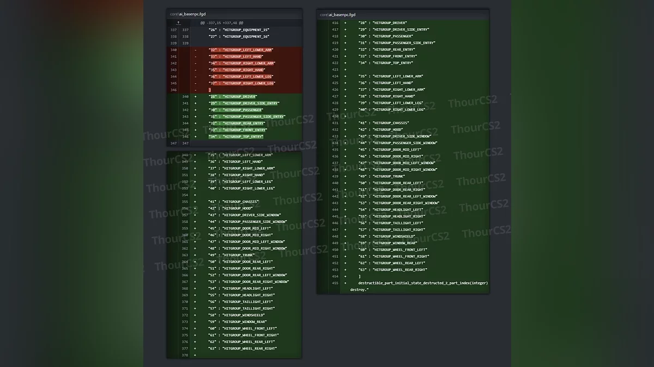Select line 431 with HITGROUP_CHASSIS
Viewport: 654px width, 367px height.
(x=384, y=123)
